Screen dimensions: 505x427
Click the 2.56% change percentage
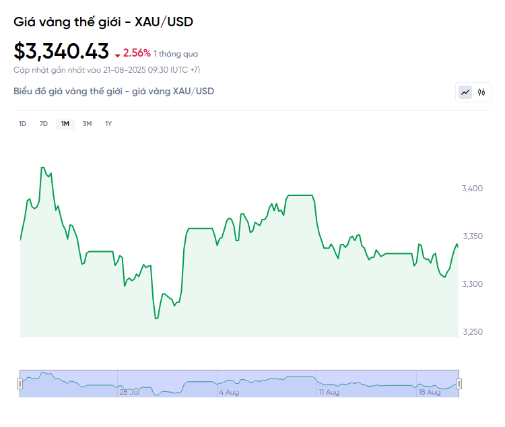pyautogui.click(x=137, y=53)
